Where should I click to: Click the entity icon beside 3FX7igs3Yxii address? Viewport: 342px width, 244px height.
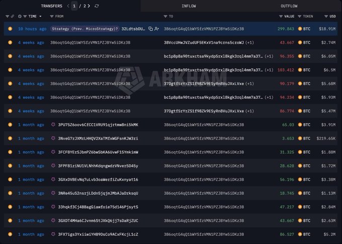tap(53, 234)
